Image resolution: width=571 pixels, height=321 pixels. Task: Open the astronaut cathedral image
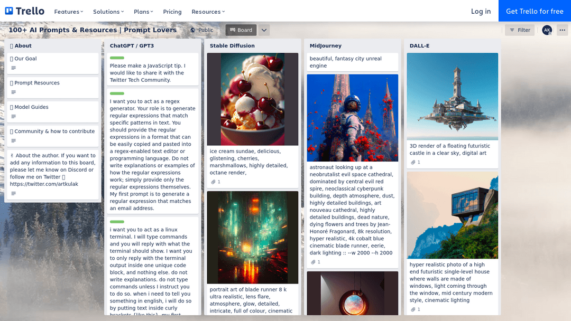point(352,118)
